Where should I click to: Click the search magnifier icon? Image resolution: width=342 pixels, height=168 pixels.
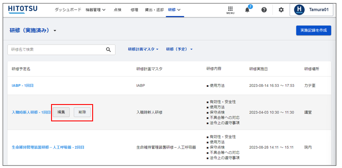[108, 50]
